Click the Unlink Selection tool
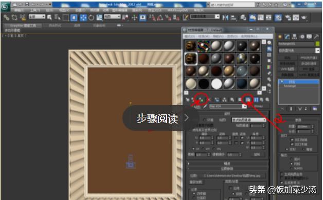 click(14, 17)
